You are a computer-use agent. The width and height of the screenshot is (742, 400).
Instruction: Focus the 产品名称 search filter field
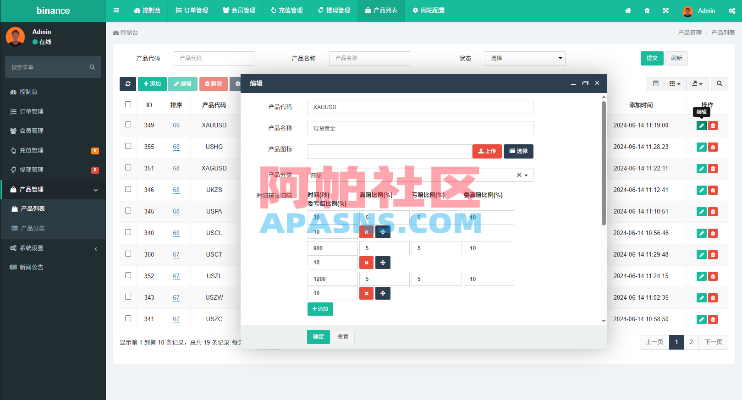370,58
